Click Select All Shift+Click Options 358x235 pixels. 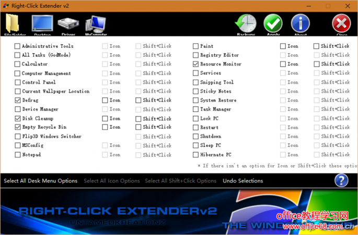tap(181, 181)
